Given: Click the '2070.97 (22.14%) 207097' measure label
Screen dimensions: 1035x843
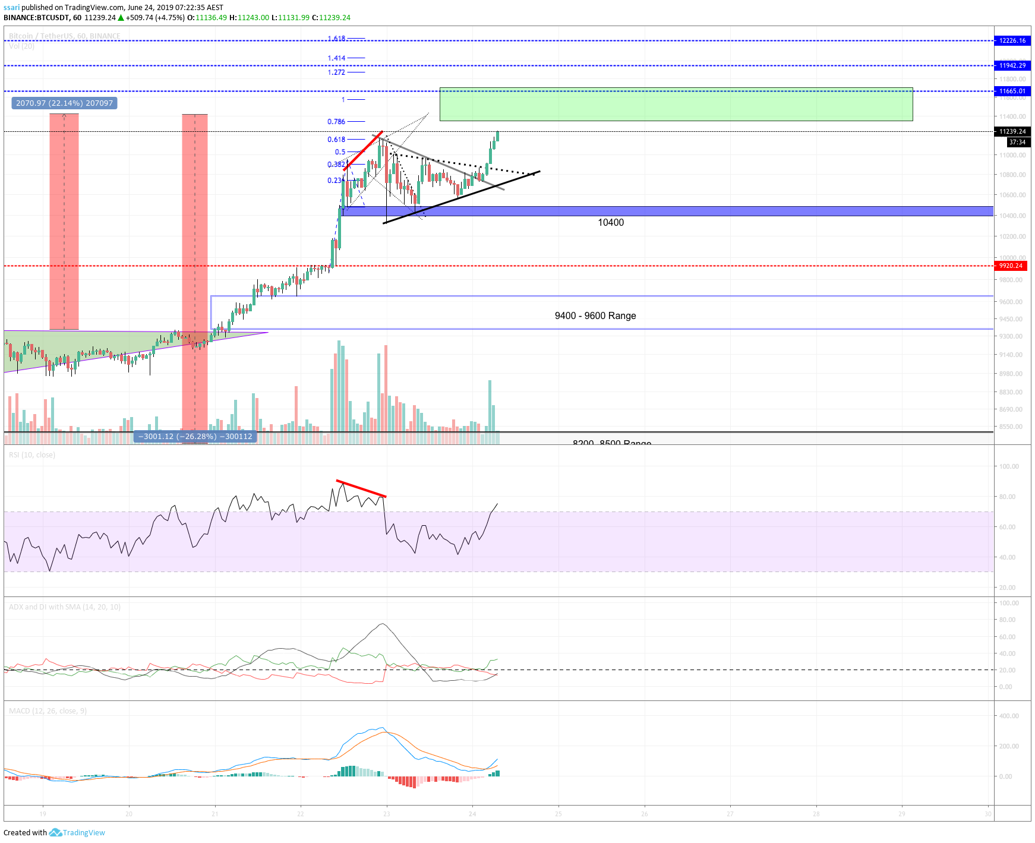Looking at the screenshot, I should (x=64, y=103).
